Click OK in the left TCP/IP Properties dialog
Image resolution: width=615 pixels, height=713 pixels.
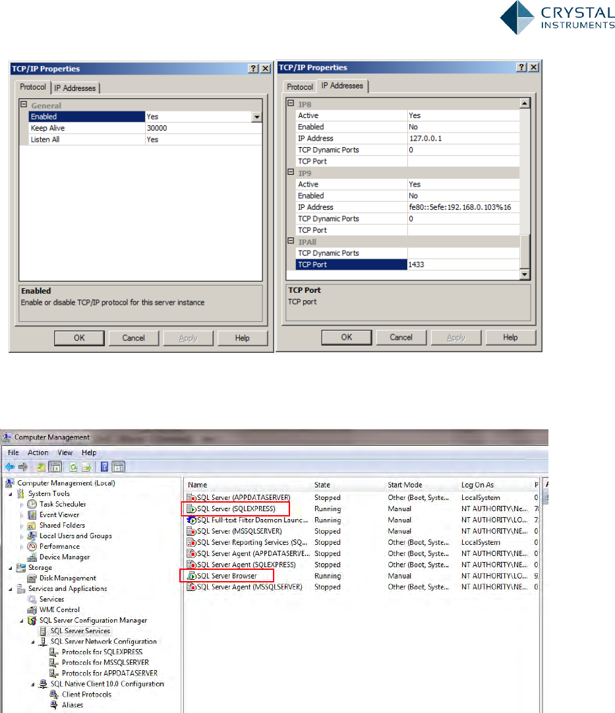tap(79, 338)
